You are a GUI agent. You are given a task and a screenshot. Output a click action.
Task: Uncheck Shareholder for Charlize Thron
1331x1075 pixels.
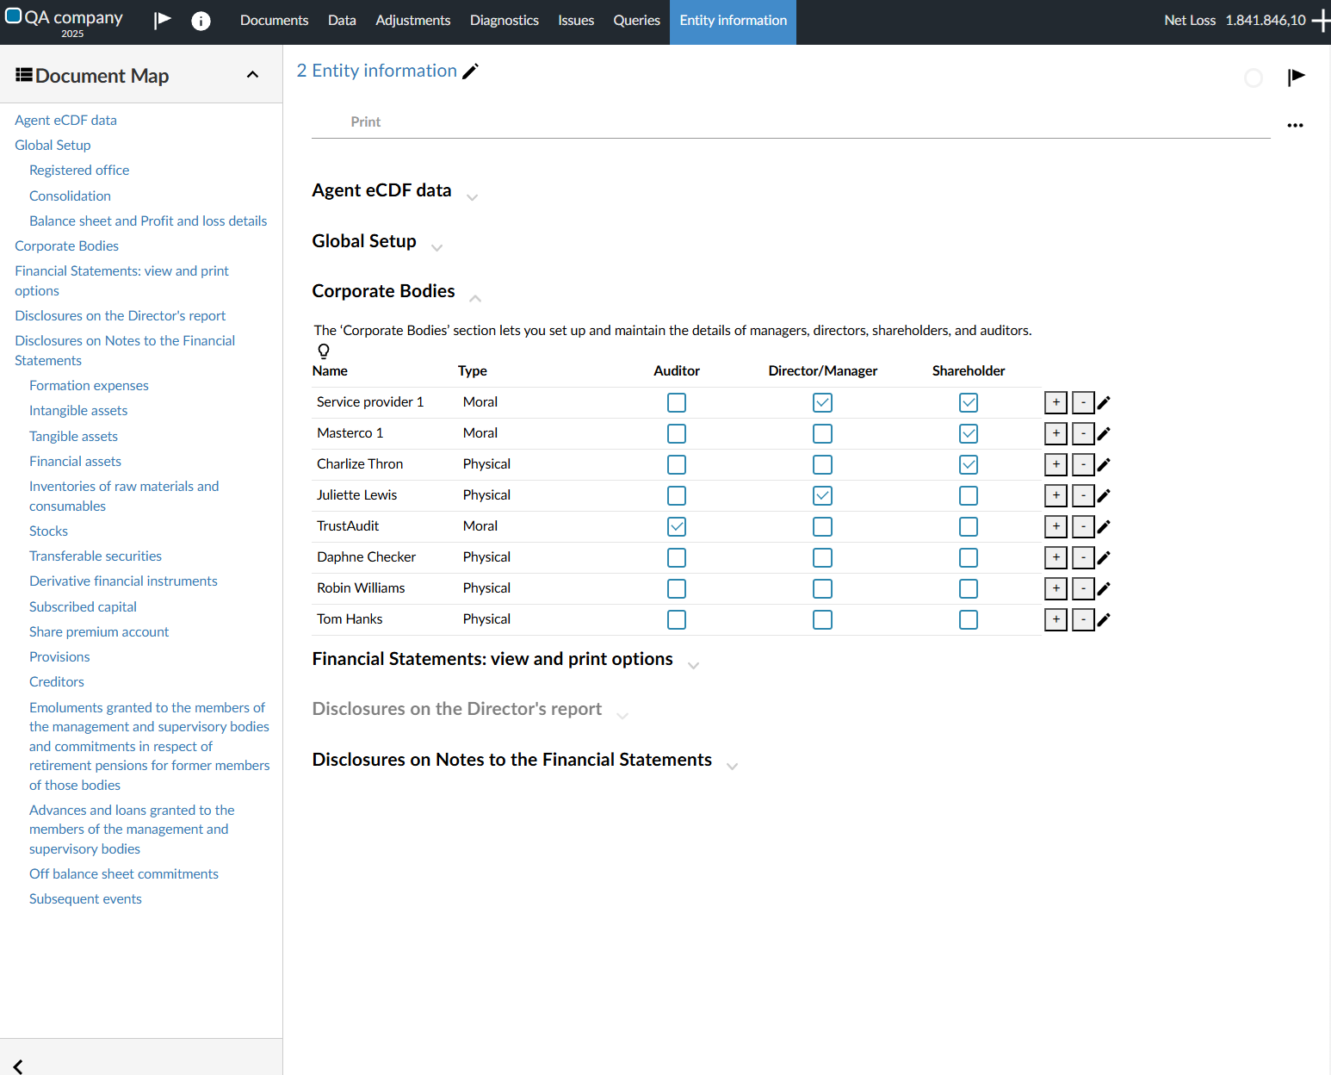tap(969, 464)
